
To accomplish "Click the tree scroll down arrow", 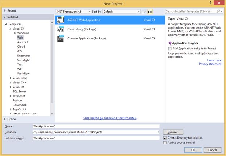I will (52, 114).
